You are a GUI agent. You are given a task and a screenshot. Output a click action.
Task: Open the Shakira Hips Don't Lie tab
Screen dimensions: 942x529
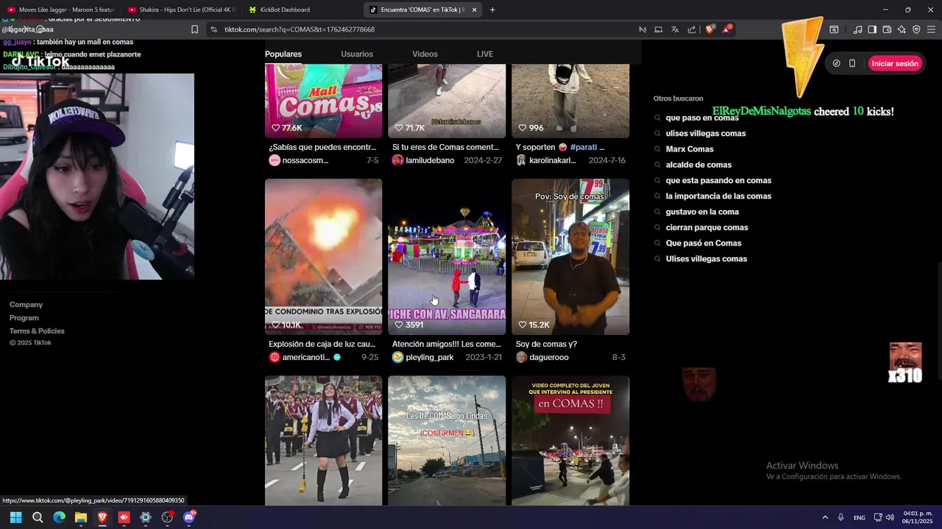(181, 10)
